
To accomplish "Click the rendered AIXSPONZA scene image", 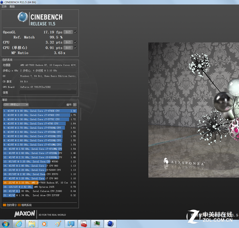I will (x=193, y=110).
